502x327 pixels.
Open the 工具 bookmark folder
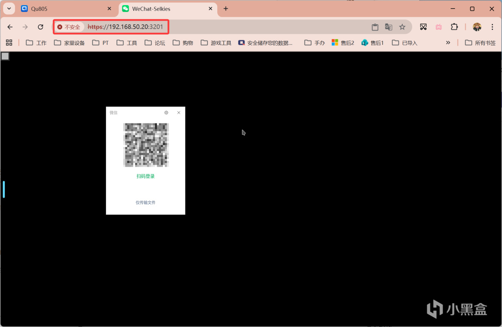[x=127, y=43]
